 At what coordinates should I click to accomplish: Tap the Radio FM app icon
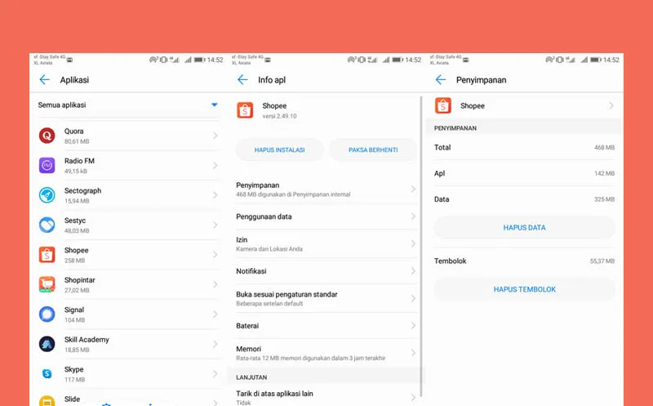click(x=47, y=165)
